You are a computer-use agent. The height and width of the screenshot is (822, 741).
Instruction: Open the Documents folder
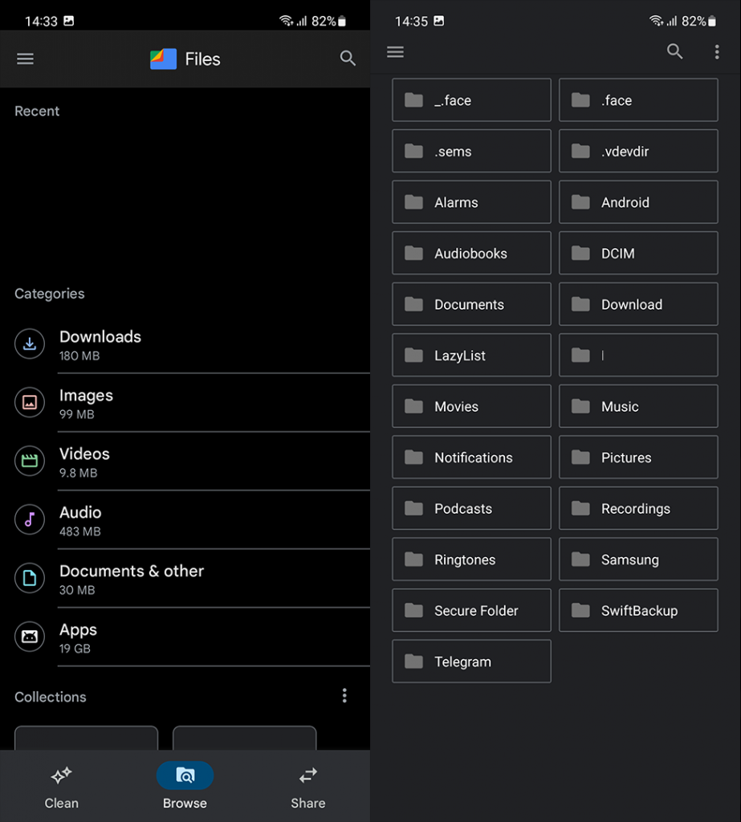tap(471, 304)
